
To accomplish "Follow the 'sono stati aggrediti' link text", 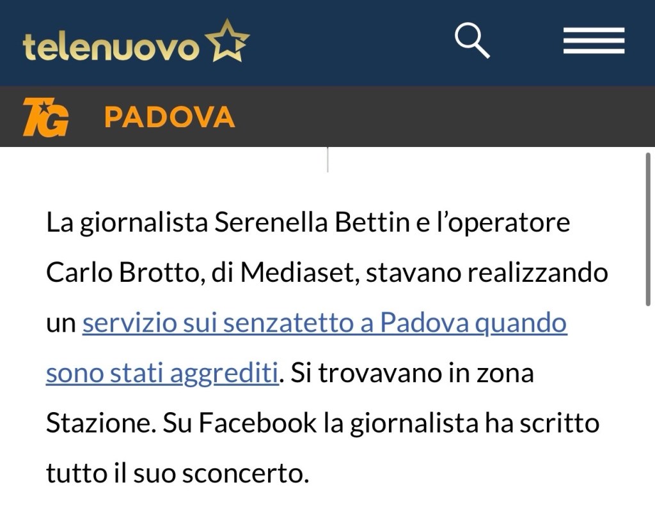I will click(162, 373).
